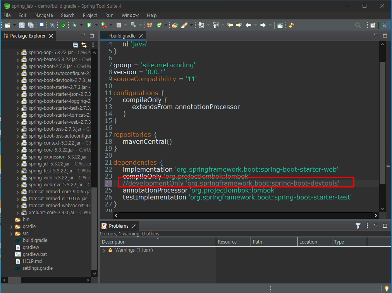Screen dimensions: 392x293
Task: Click the New Java Package icon
Action: 150,25
